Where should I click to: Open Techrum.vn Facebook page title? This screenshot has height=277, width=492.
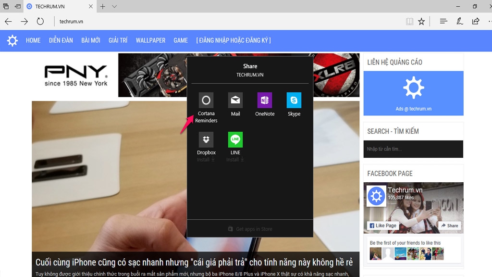(x=405, y=190)
